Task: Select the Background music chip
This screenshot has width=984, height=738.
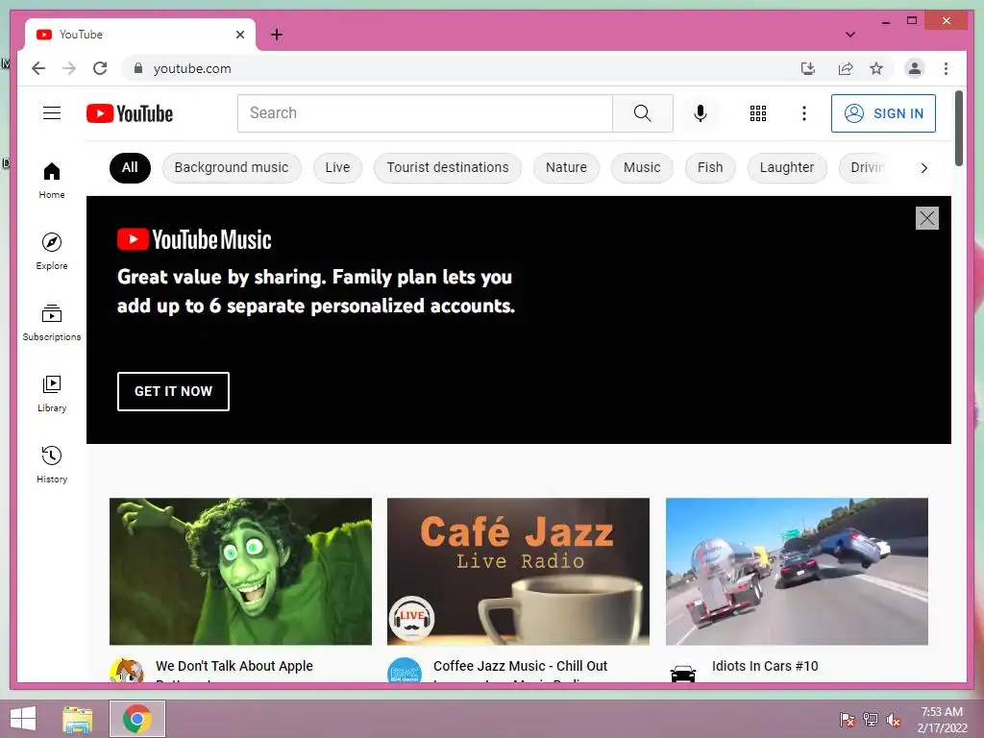Action: pos(232,167)
